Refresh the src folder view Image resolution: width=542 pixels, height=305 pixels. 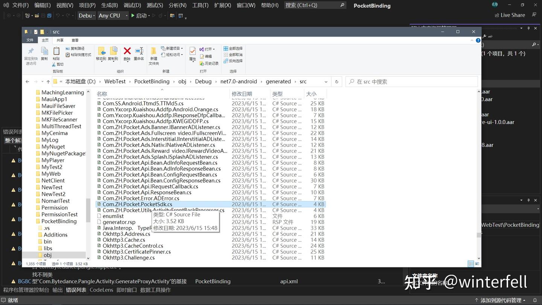point(337,82)
